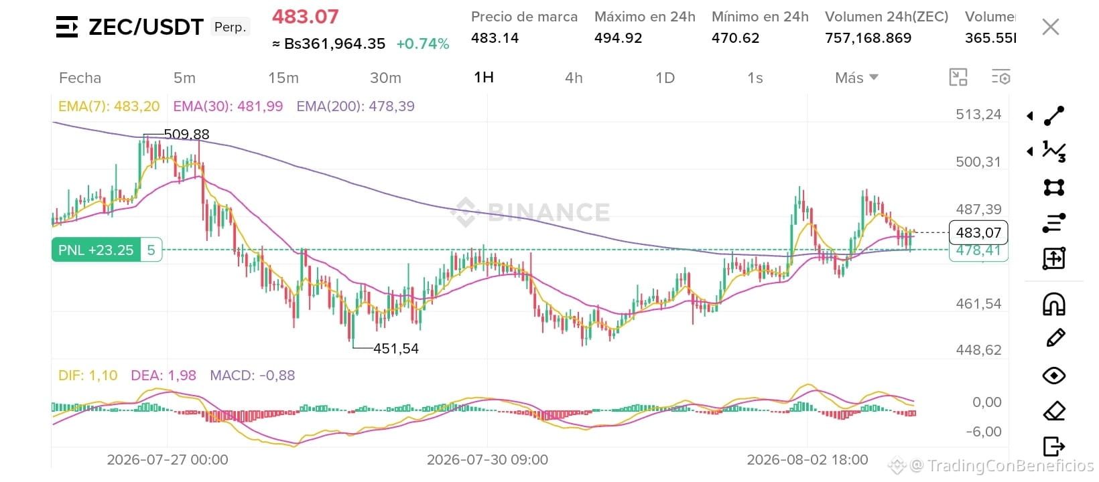Screen dimensions: 1099x482
Task: Expand the wave pattern tool options arrow
Action: (x=1030, y=151)
